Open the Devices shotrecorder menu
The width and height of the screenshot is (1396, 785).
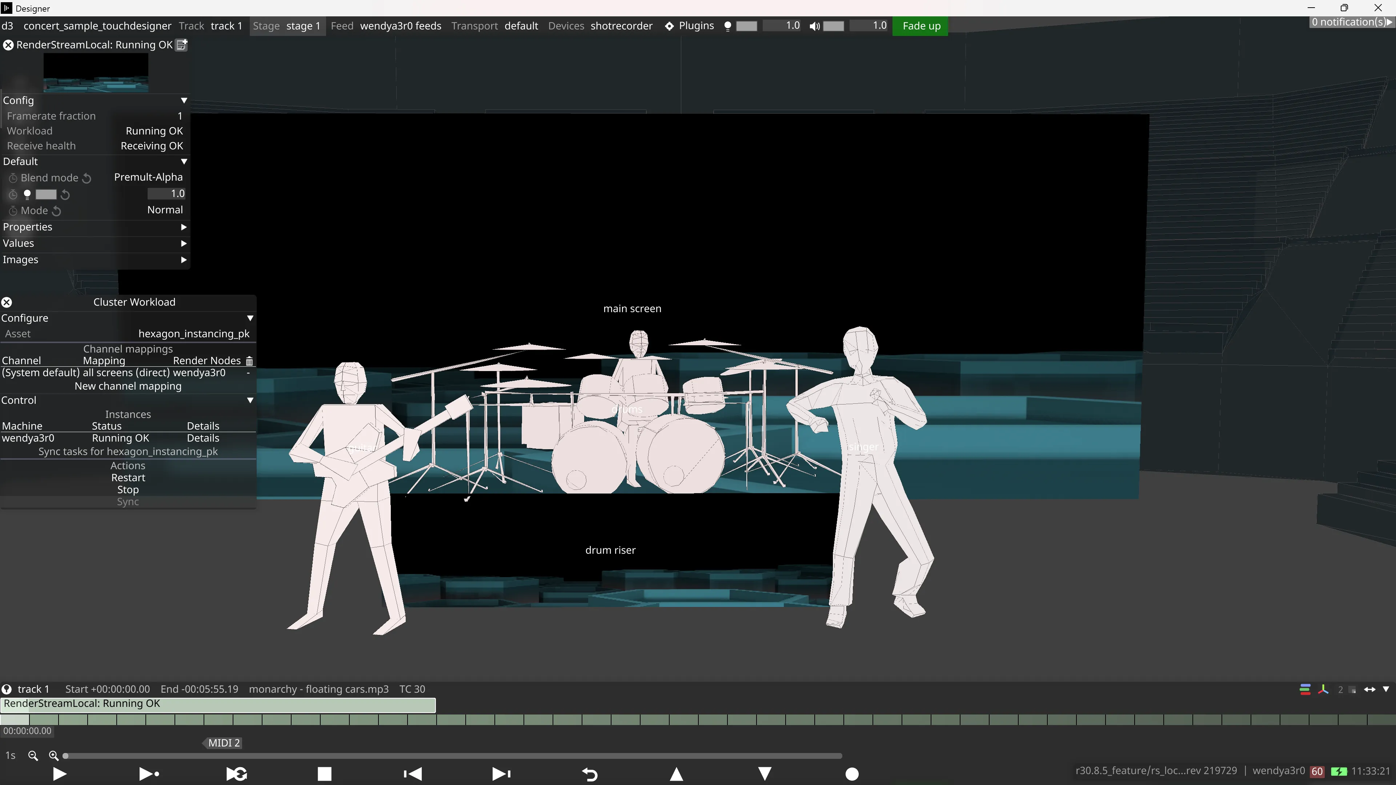point(599,25)
